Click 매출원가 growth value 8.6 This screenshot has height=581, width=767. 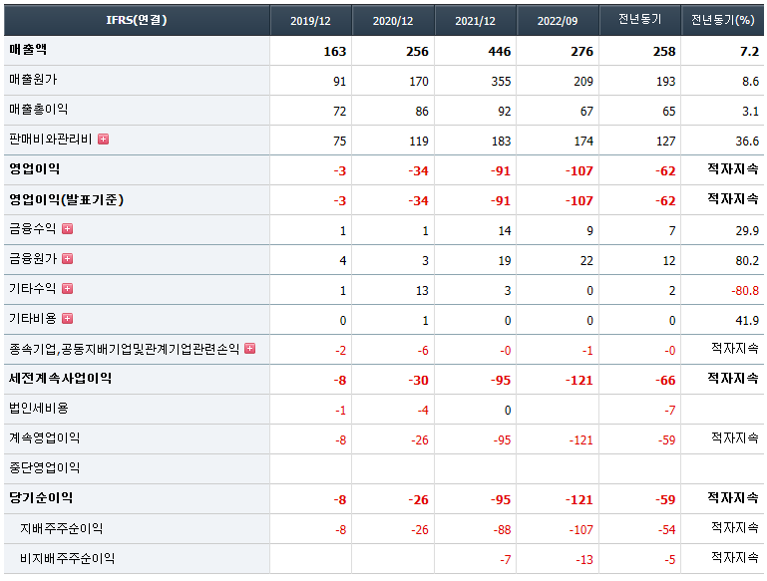750,81
